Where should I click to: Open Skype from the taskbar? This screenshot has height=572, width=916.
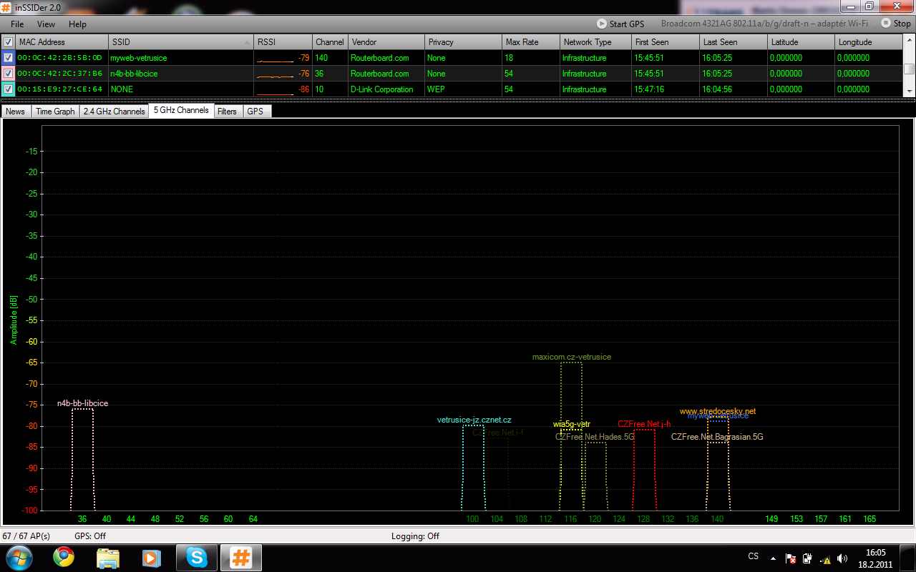[196, 557]
